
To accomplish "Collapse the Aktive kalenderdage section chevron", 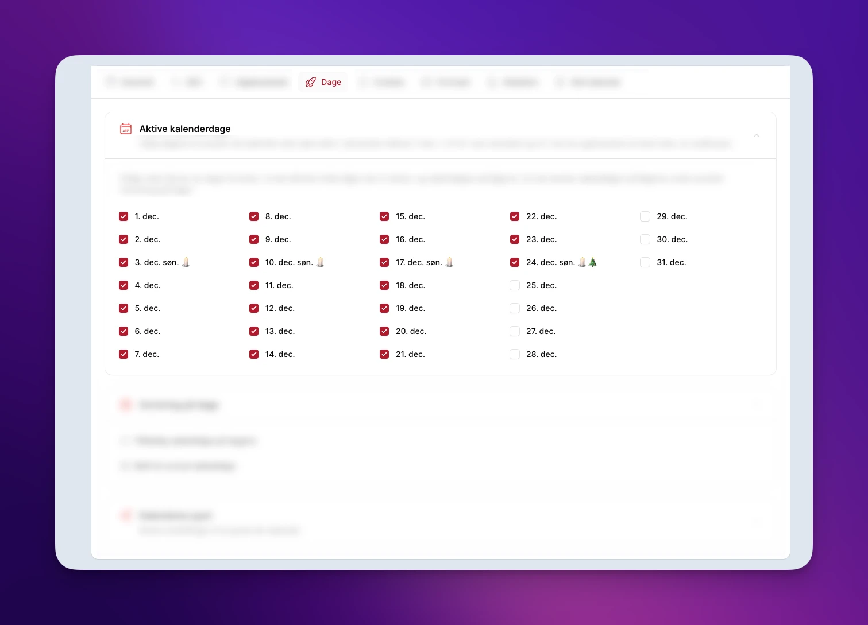I will [x=756, y=135].
